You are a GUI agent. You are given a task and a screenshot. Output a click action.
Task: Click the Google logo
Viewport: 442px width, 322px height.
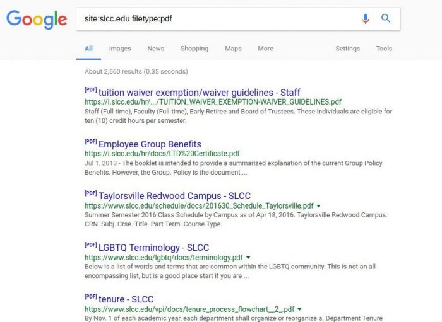pos(37,20)
